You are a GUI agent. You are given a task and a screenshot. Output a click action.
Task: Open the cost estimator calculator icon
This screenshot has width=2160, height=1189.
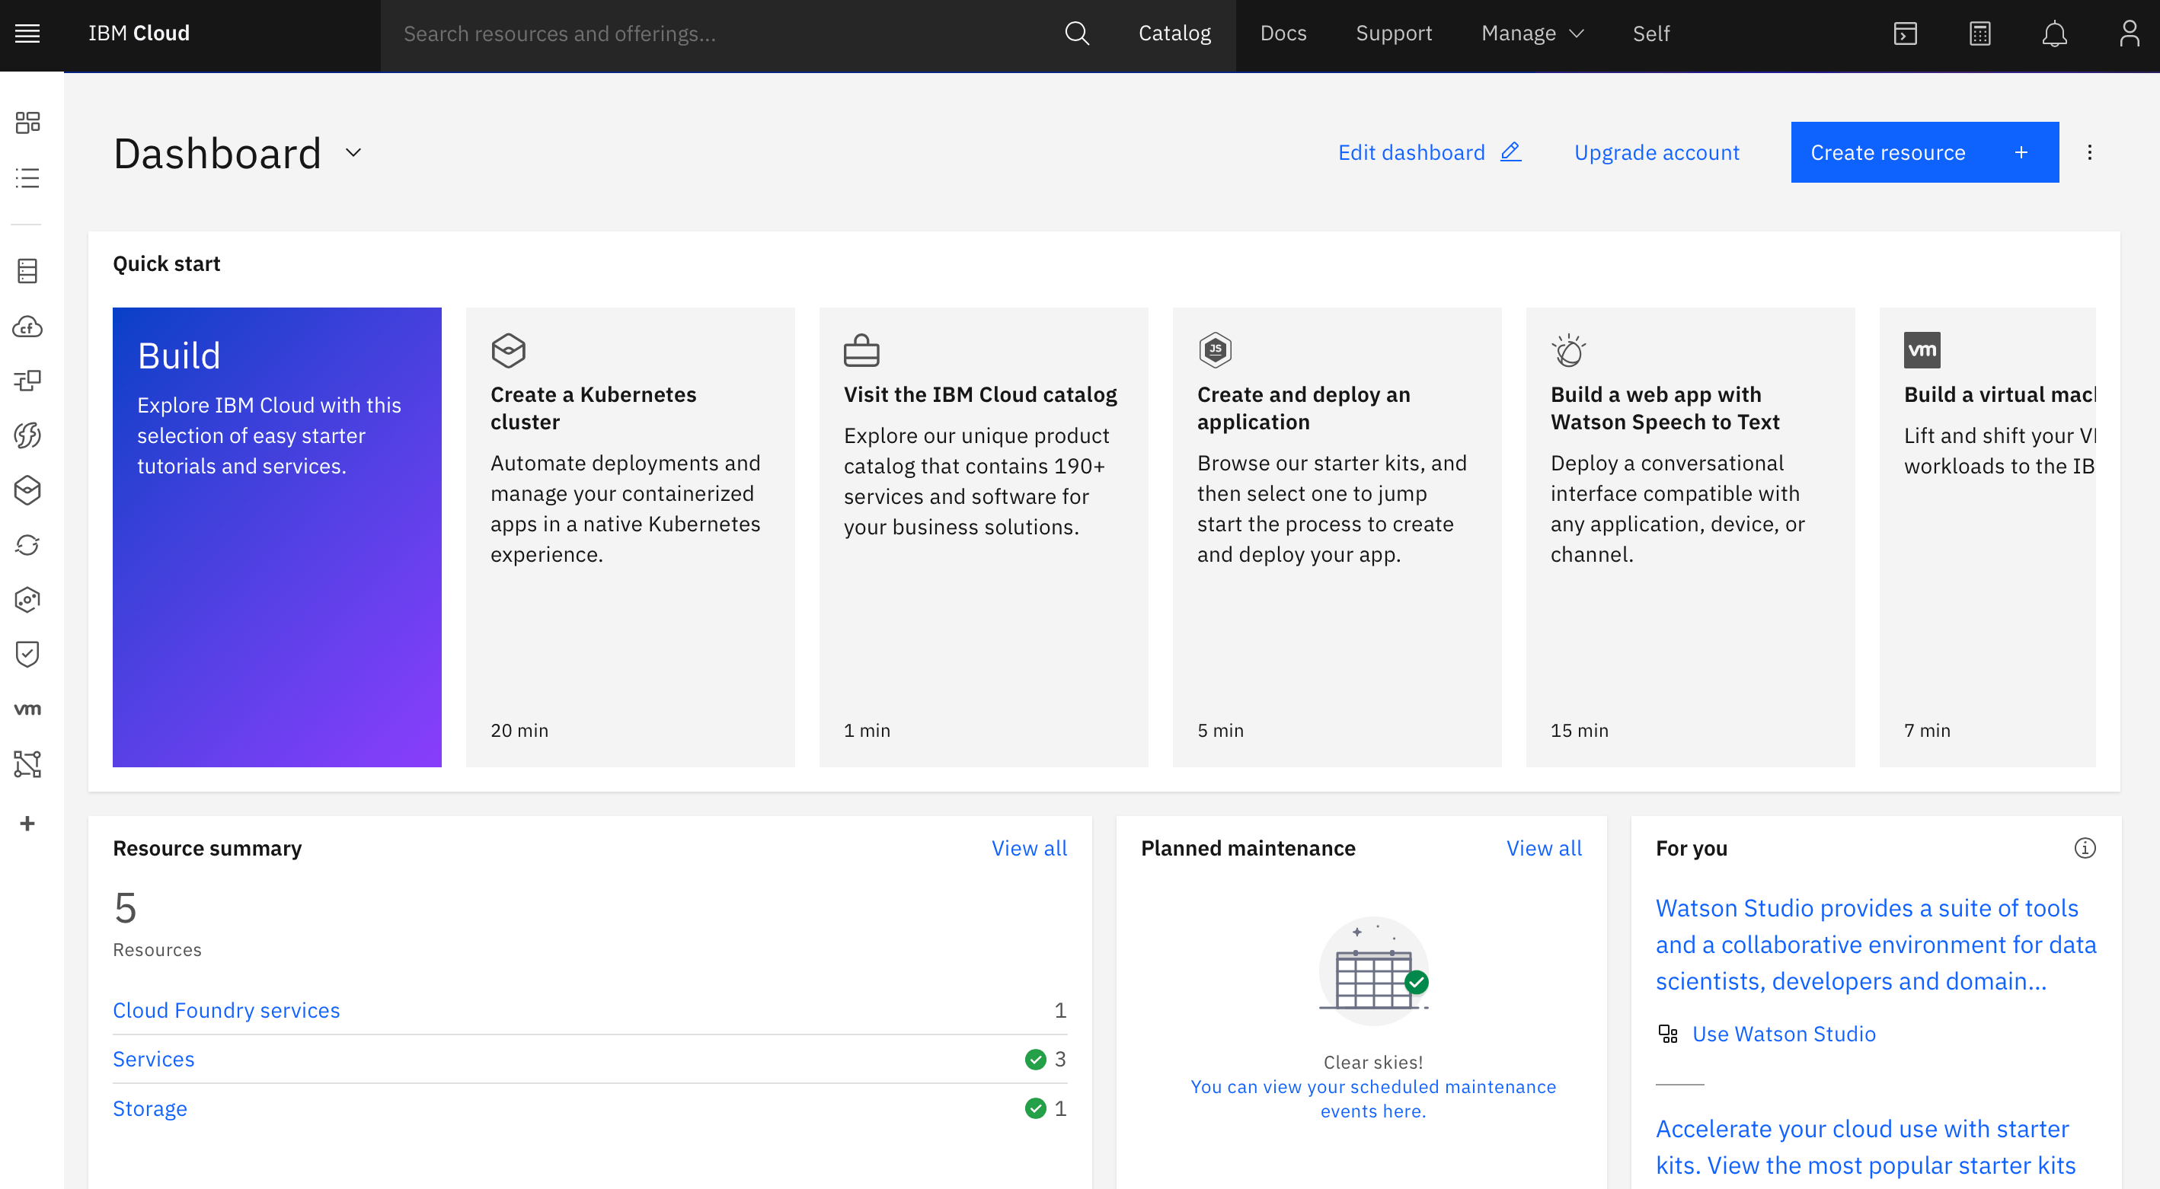[x=1979, y=33]
